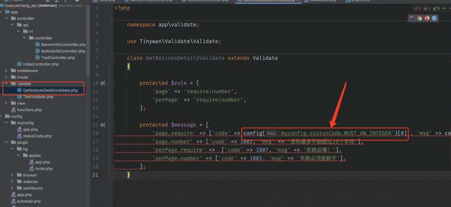The image size is (451, 207).
Task: Click PHP file icon of autoload.php
Action: [x=13, y=201]
